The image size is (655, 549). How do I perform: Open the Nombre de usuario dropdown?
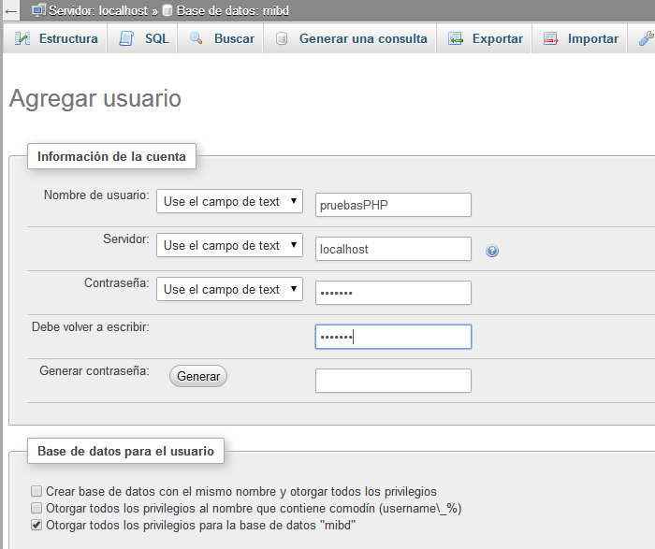(229, 202)
